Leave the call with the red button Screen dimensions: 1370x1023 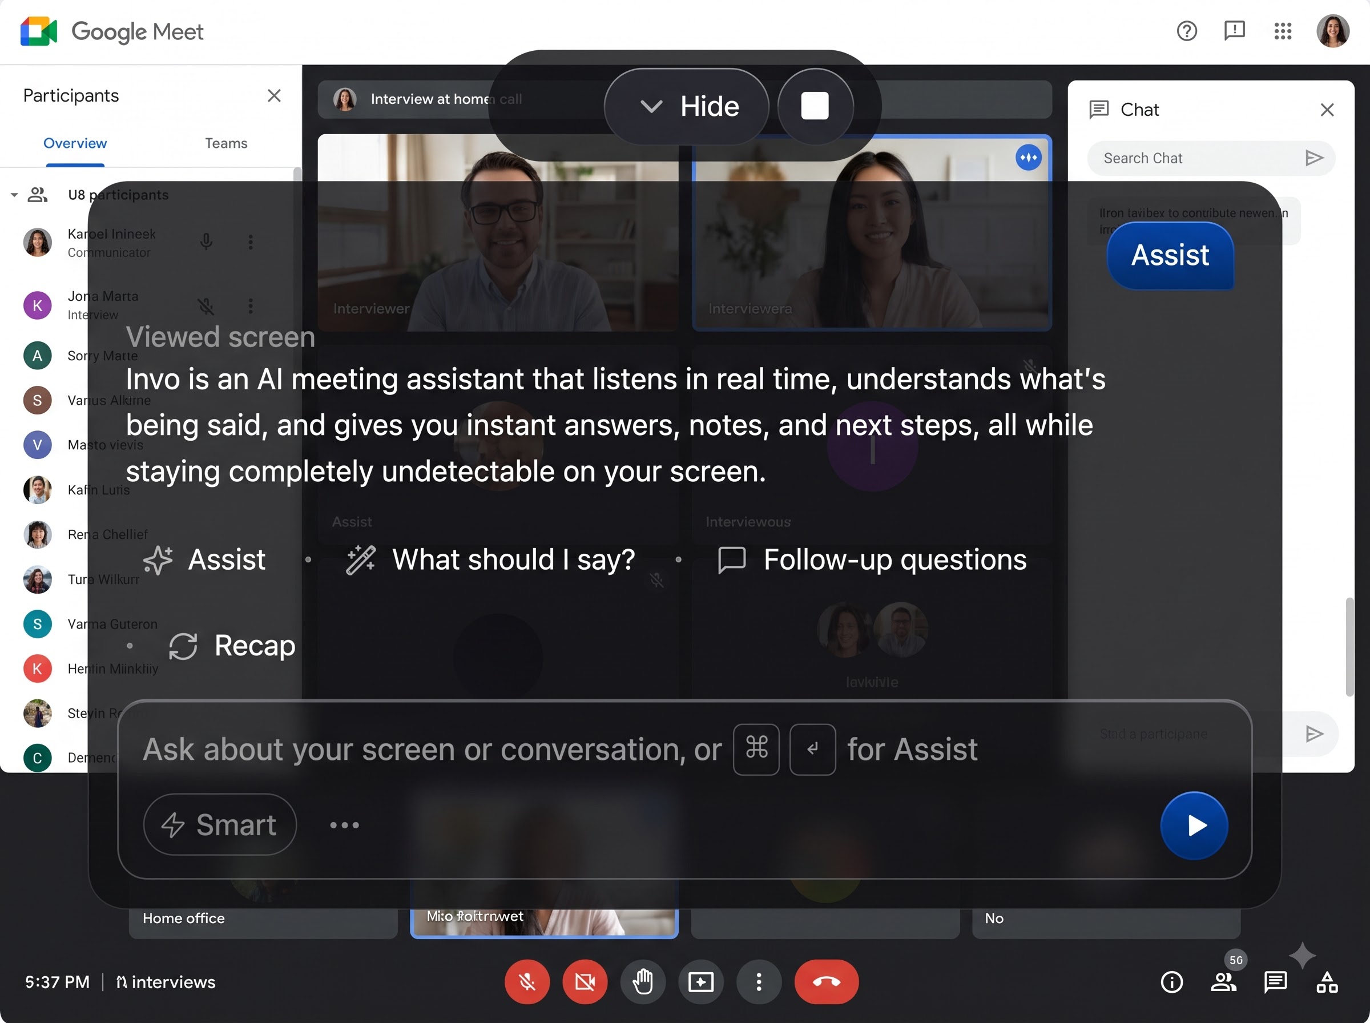coord(827,982)
